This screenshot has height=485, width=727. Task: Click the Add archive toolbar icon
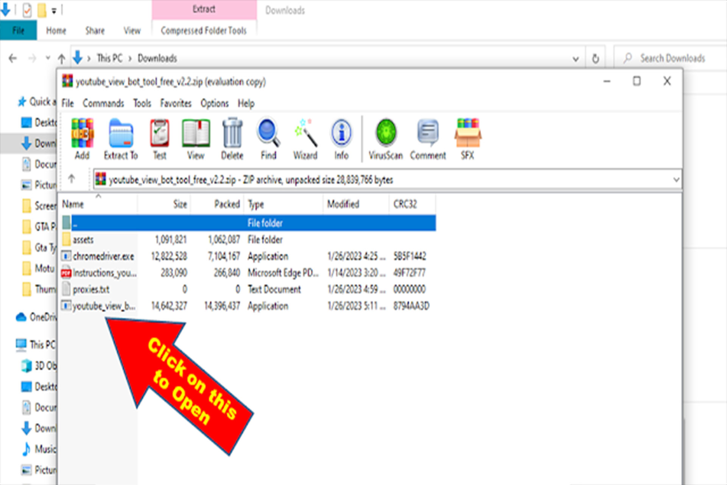82,139
